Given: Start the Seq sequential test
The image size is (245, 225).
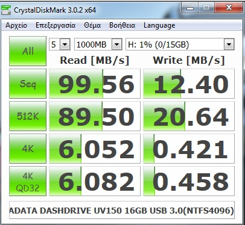Looking at the screenshot, I should (x=28, y=84).
